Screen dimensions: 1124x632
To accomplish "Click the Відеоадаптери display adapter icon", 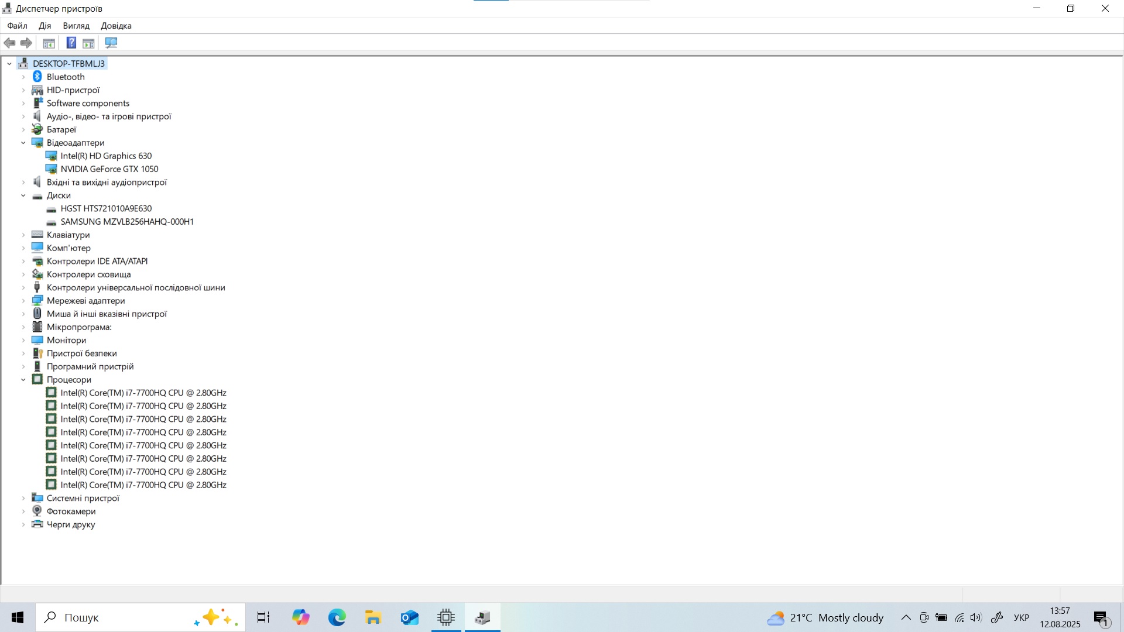I will [37, 143].
